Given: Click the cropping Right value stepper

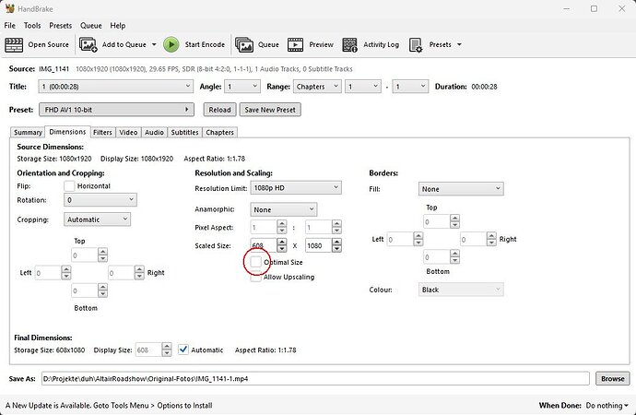Looking at the screenshot, I should pyautogui.click(x=139, y=273).
